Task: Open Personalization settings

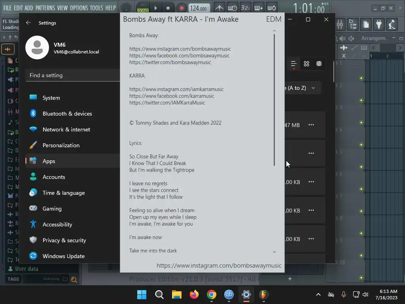Action: click(72, 145)
